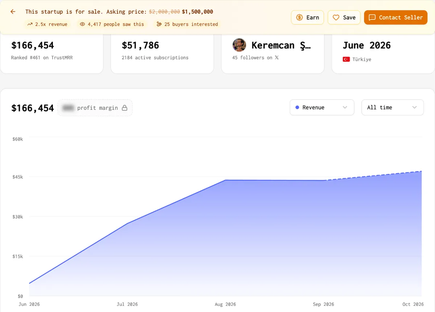This screenshot has height=312, width=435.
Task: Click the back arrow icon
Action: [13, 12]
